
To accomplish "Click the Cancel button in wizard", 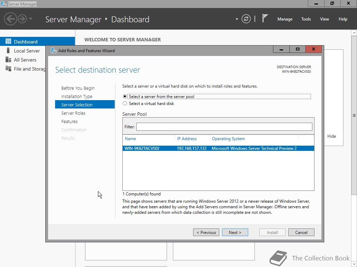I will [301, 232].
